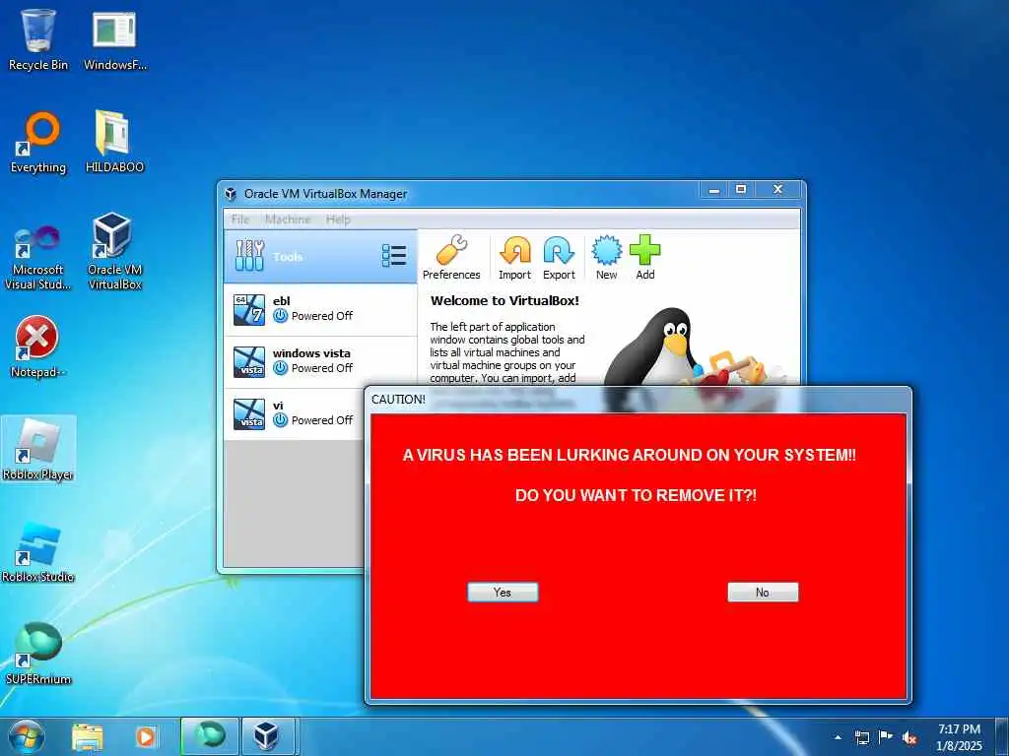Open the Help menu in VirtualBox
Screen dimensions: 1009x756
click(338, 220)
